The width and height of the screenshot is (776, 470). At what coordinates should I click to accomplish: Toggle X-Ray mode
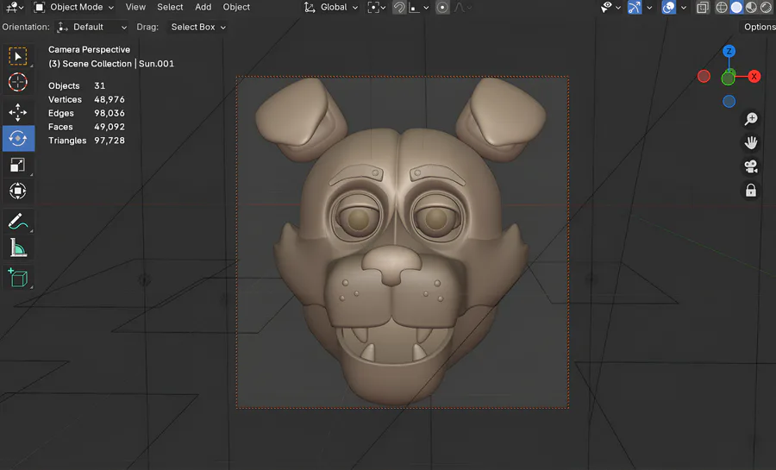click(x=702, y=7)
